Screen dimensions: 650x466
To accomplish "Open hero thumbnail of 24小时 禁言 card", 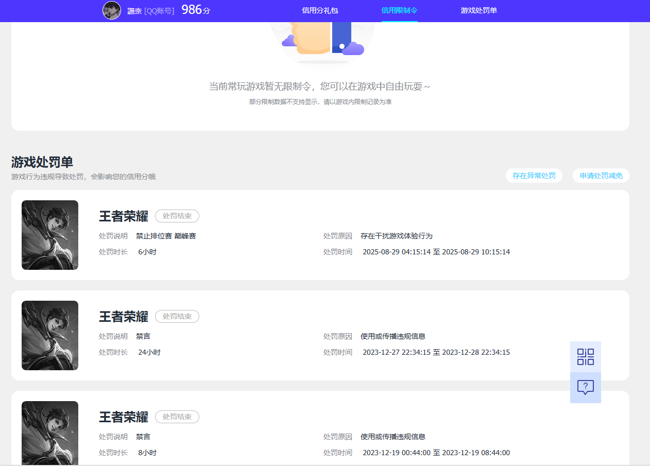I will [50, 335].
